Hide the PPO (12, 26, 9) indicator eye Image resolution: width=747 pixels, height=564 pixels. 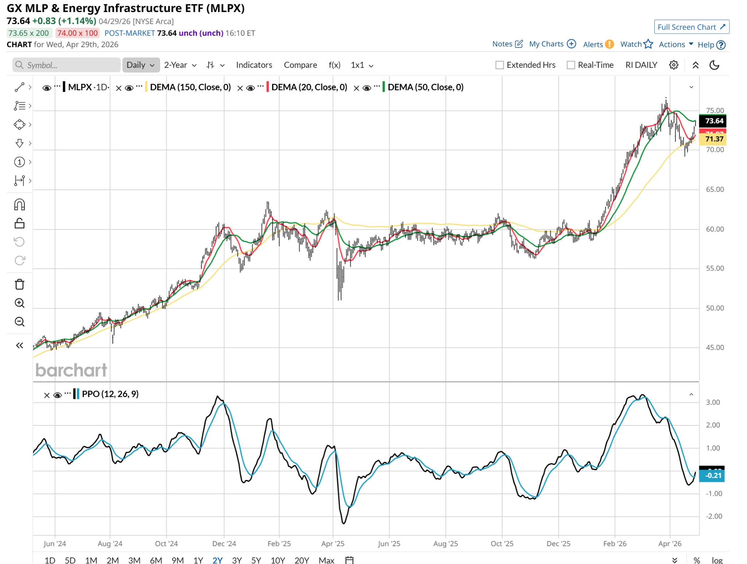57,395
